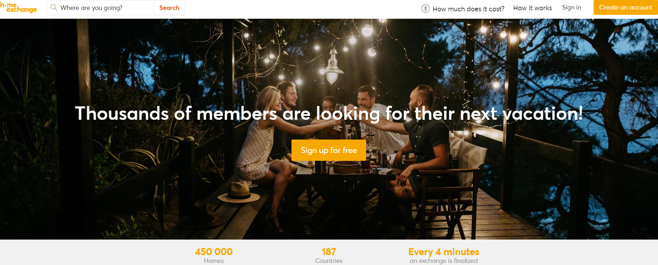This screenshot has width=658, height=265.
Task: Click the 'Homes' label under 450 000
Action: tap(214, 261)
